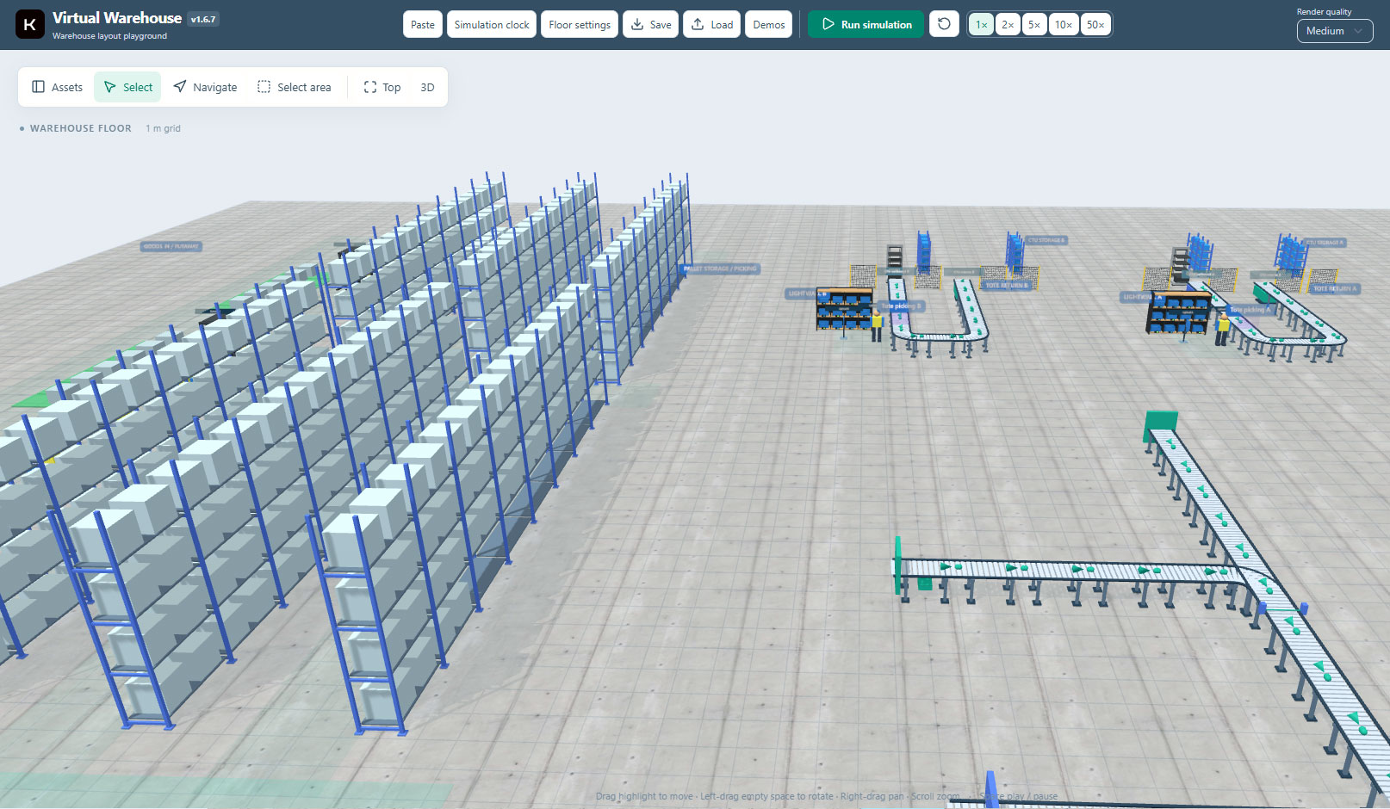Click the GOODS IN label tag

point(171,246)
